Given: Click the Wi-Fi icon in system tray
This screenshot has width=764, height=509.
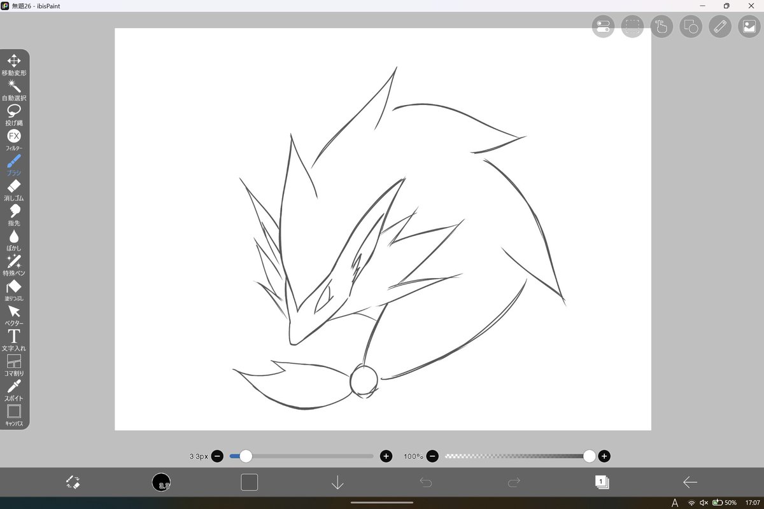Looking at the screenshot, I should tap(692, 503).
